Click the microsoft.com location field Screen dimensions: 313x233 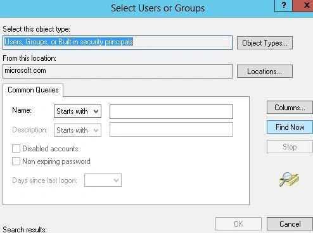117,71
